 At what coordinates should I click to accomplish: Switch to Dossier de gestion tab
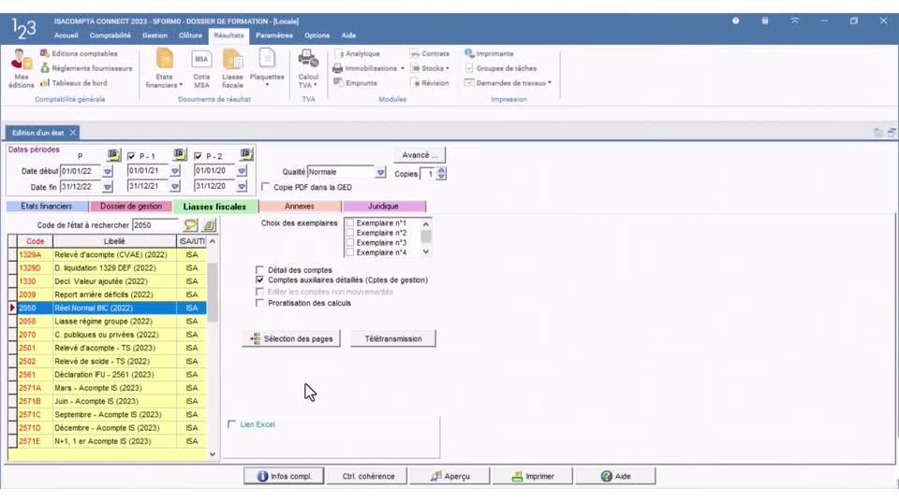[131, 206]
